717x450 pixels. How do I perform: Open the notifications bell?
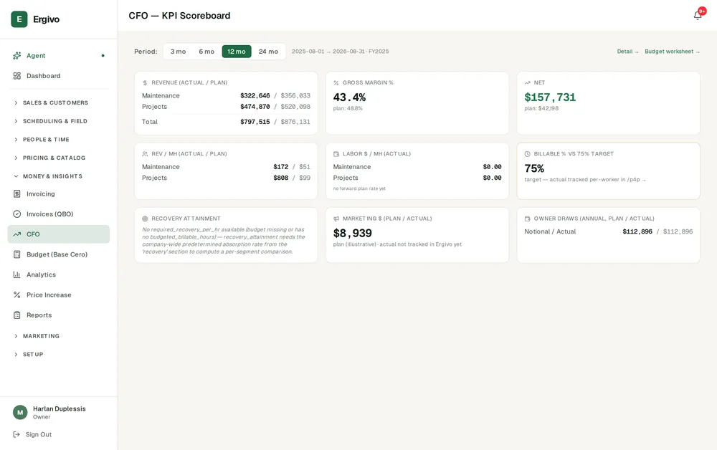coord(698,16)
